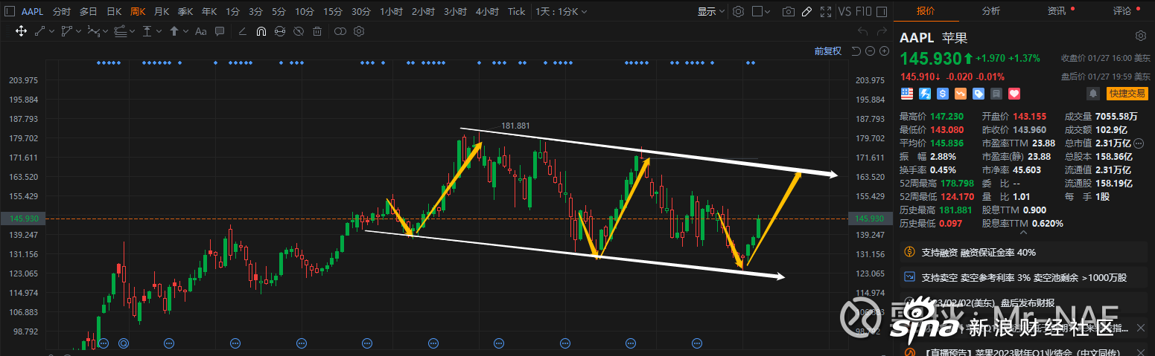The width and height of the screenshot is (1155, 356).
Task: Toggle the magnet snap tool
Action: click(261, 31)
